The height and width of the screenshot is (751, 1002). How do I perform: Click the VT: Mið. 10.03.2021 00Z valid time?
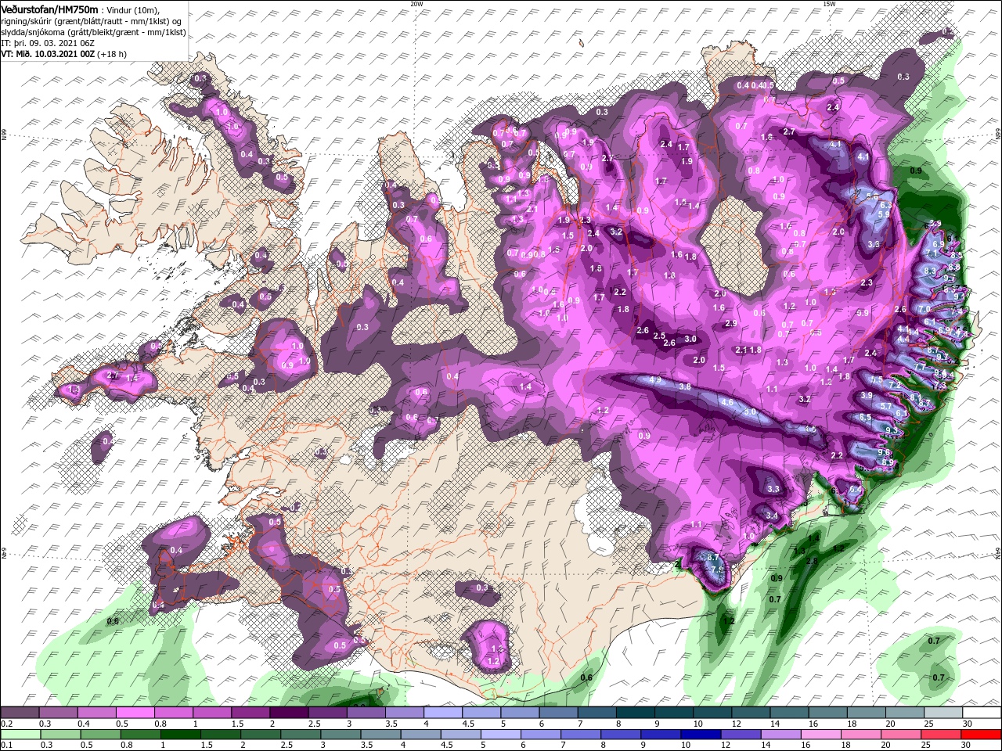[49, 54]
